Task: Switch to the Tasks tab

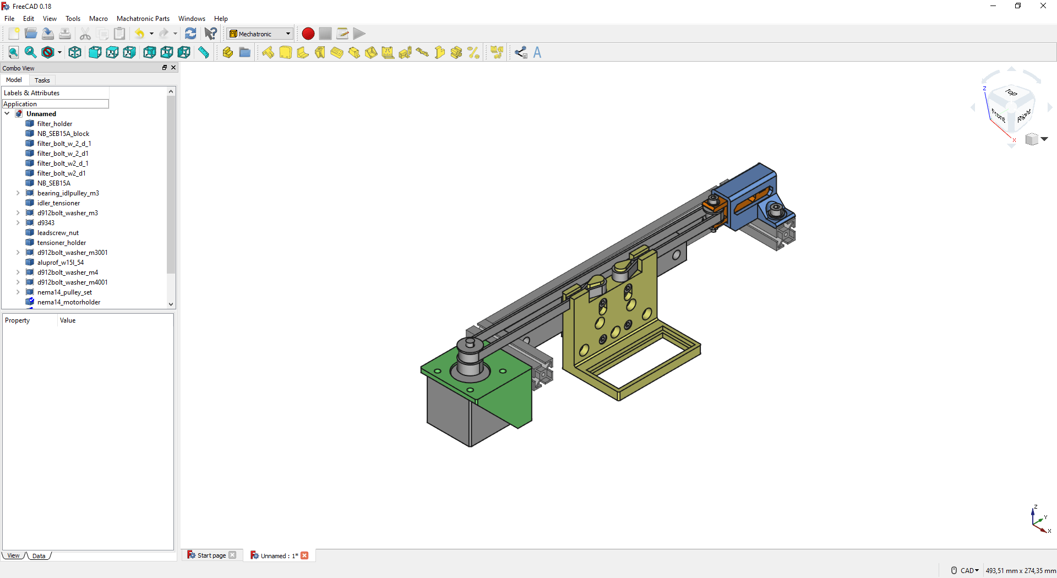Action: [x=42, y=80]
